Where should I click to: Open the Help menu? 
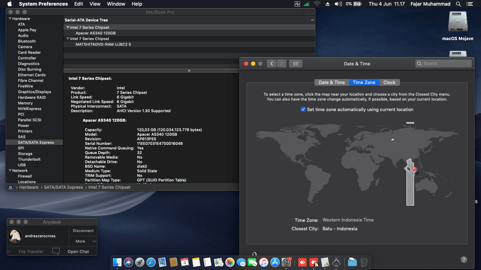(137, 4)
